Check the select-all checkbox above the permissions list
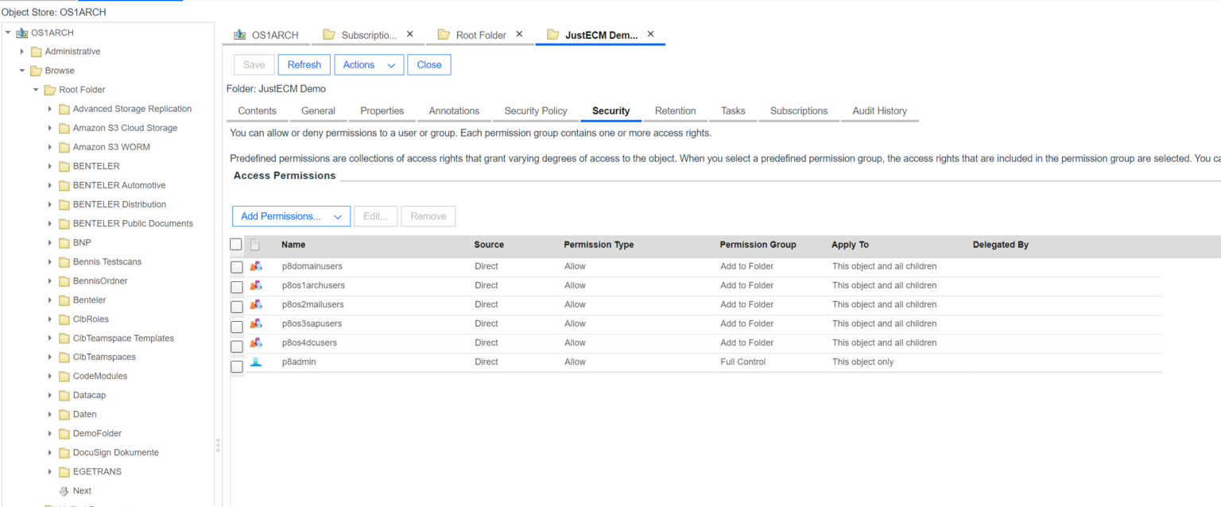 tap(236, 244)
